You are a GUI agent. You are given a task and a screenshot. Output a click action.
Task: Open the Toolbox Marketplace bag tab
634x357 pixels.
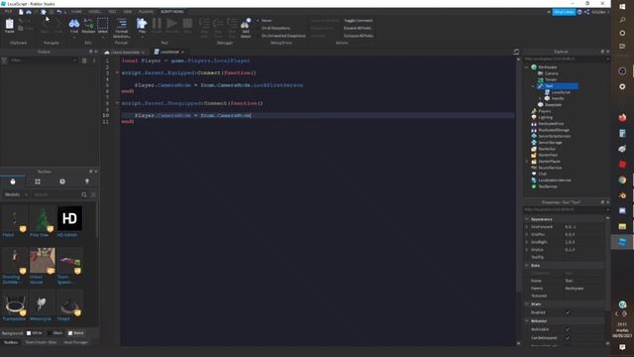pos(13,181)
